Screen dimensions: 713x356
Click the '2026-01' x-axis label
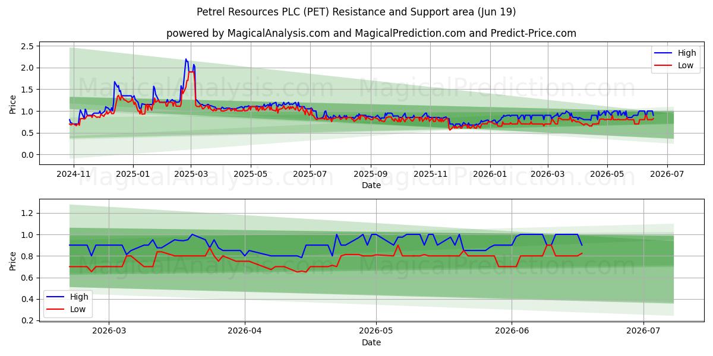coord(490,174)
